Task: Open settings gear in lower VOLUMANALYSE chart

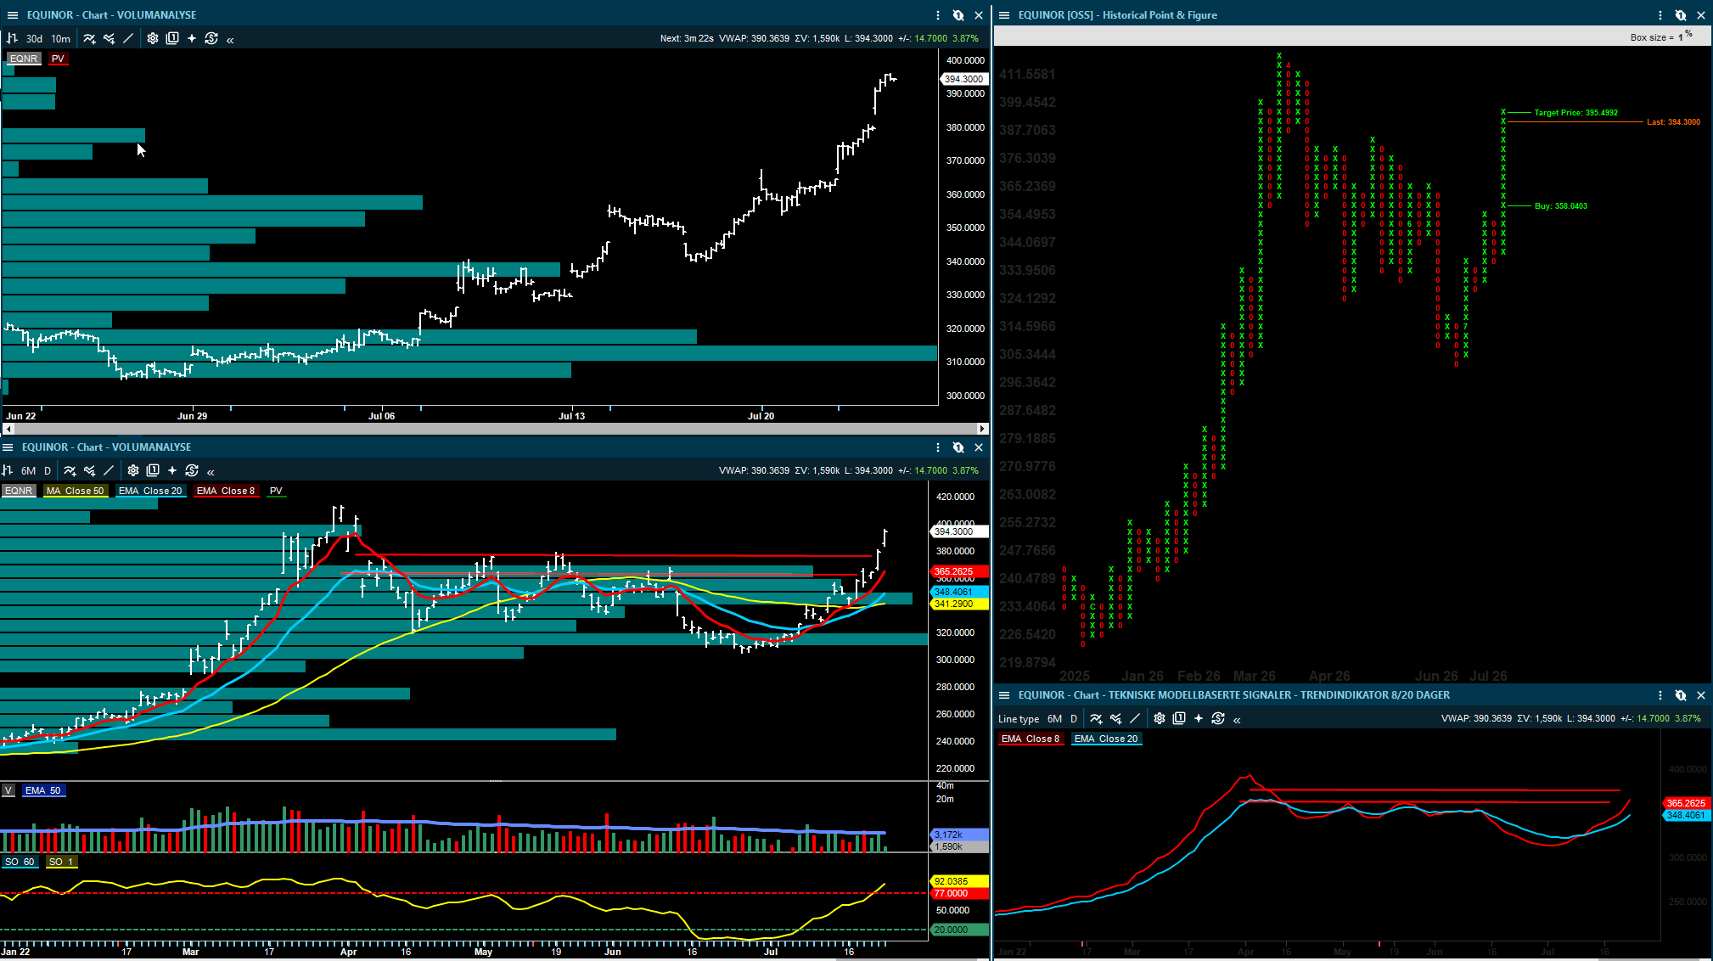Action: click(133, 470)
